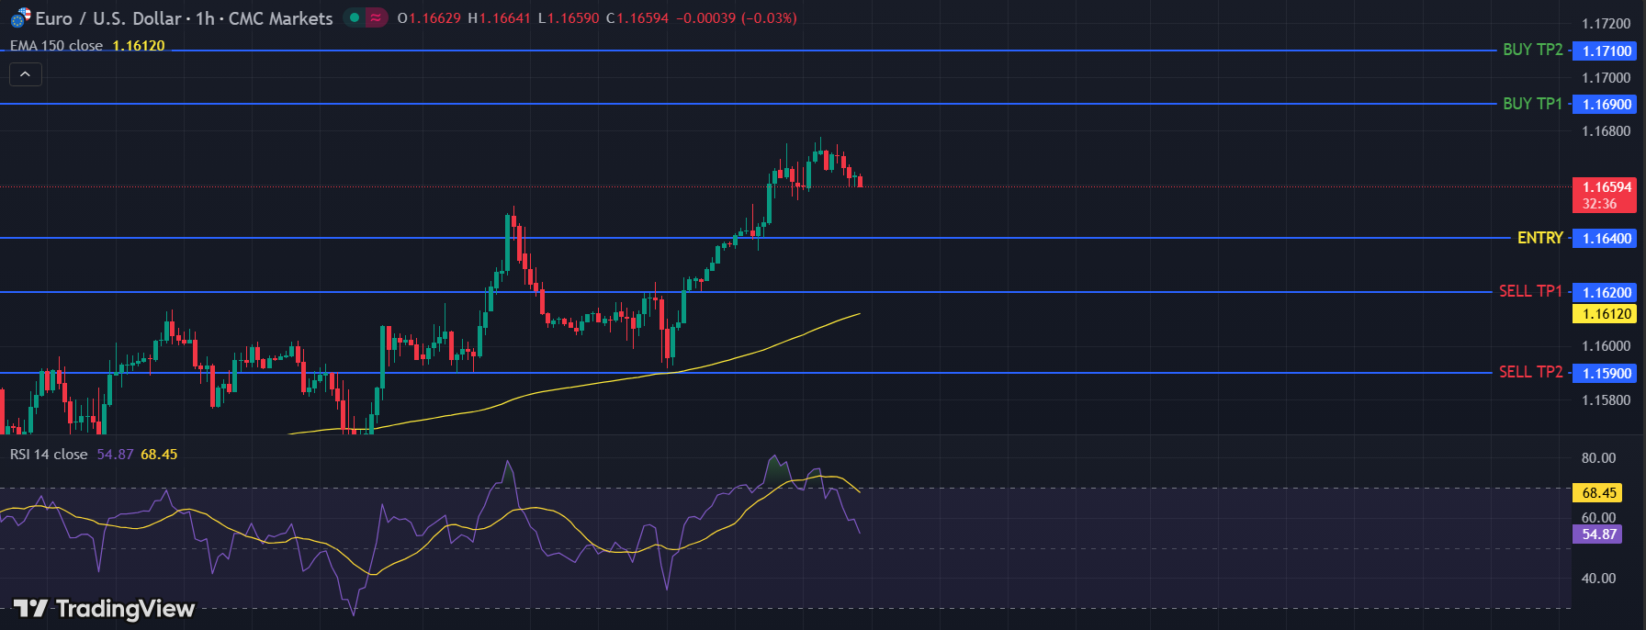Click the TradingView logo

tap(105, 608)
